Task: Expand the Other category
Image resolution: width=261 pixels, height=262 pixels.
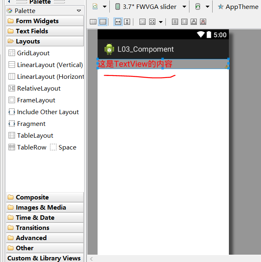Action: pos(45,248)
